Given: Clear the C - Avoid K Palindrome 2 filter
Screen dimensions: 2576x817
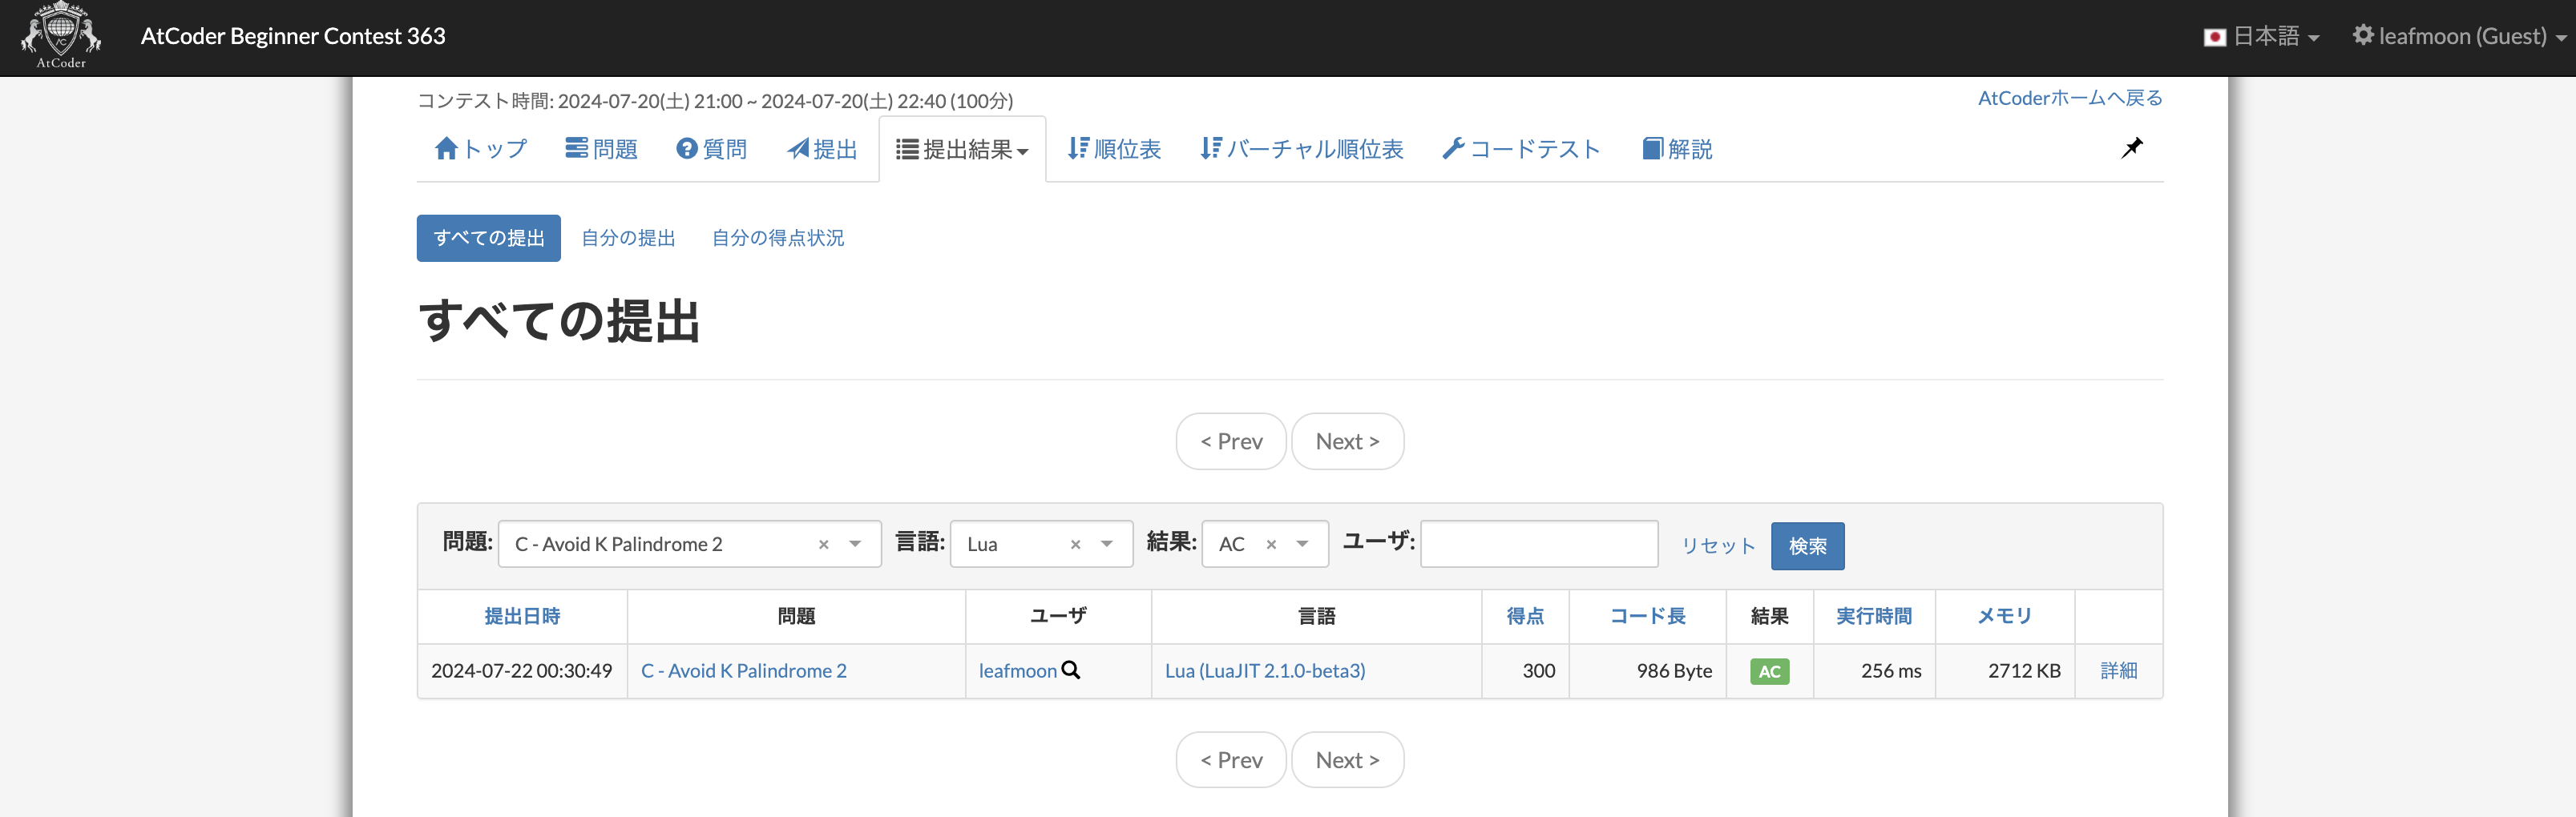Looking at the screenshot, I should 823,545.
